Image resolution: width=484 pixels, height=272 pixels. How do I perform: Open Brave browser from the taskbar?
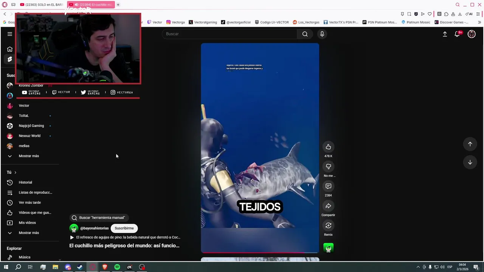click(x=105, y=267)
